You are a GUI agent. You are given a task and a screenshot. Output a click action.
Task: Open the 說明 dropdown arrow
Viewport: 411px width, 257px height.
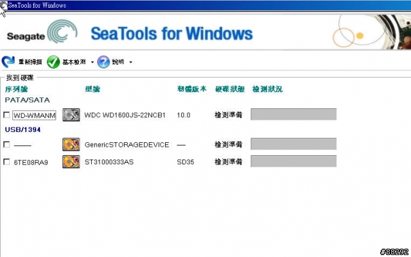pyautogui.click(x=130, y=62)
